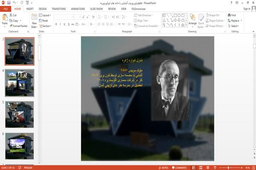This screenshot has height=170, width=256.
Task: Switch to the TRANSITIONS tab
Action: coord(59,9)
